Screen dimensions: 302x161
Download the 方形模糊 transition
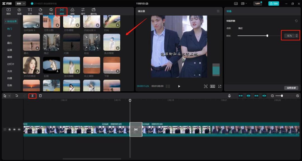[77, 25]
